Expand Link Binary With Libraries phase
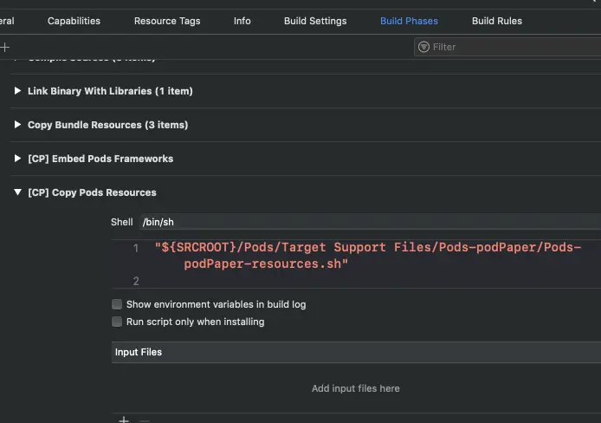 [18, 91]
